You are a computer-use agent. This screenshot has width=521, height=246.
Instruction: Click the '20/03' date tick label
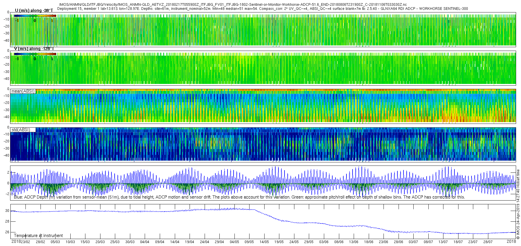coord(100,242)
